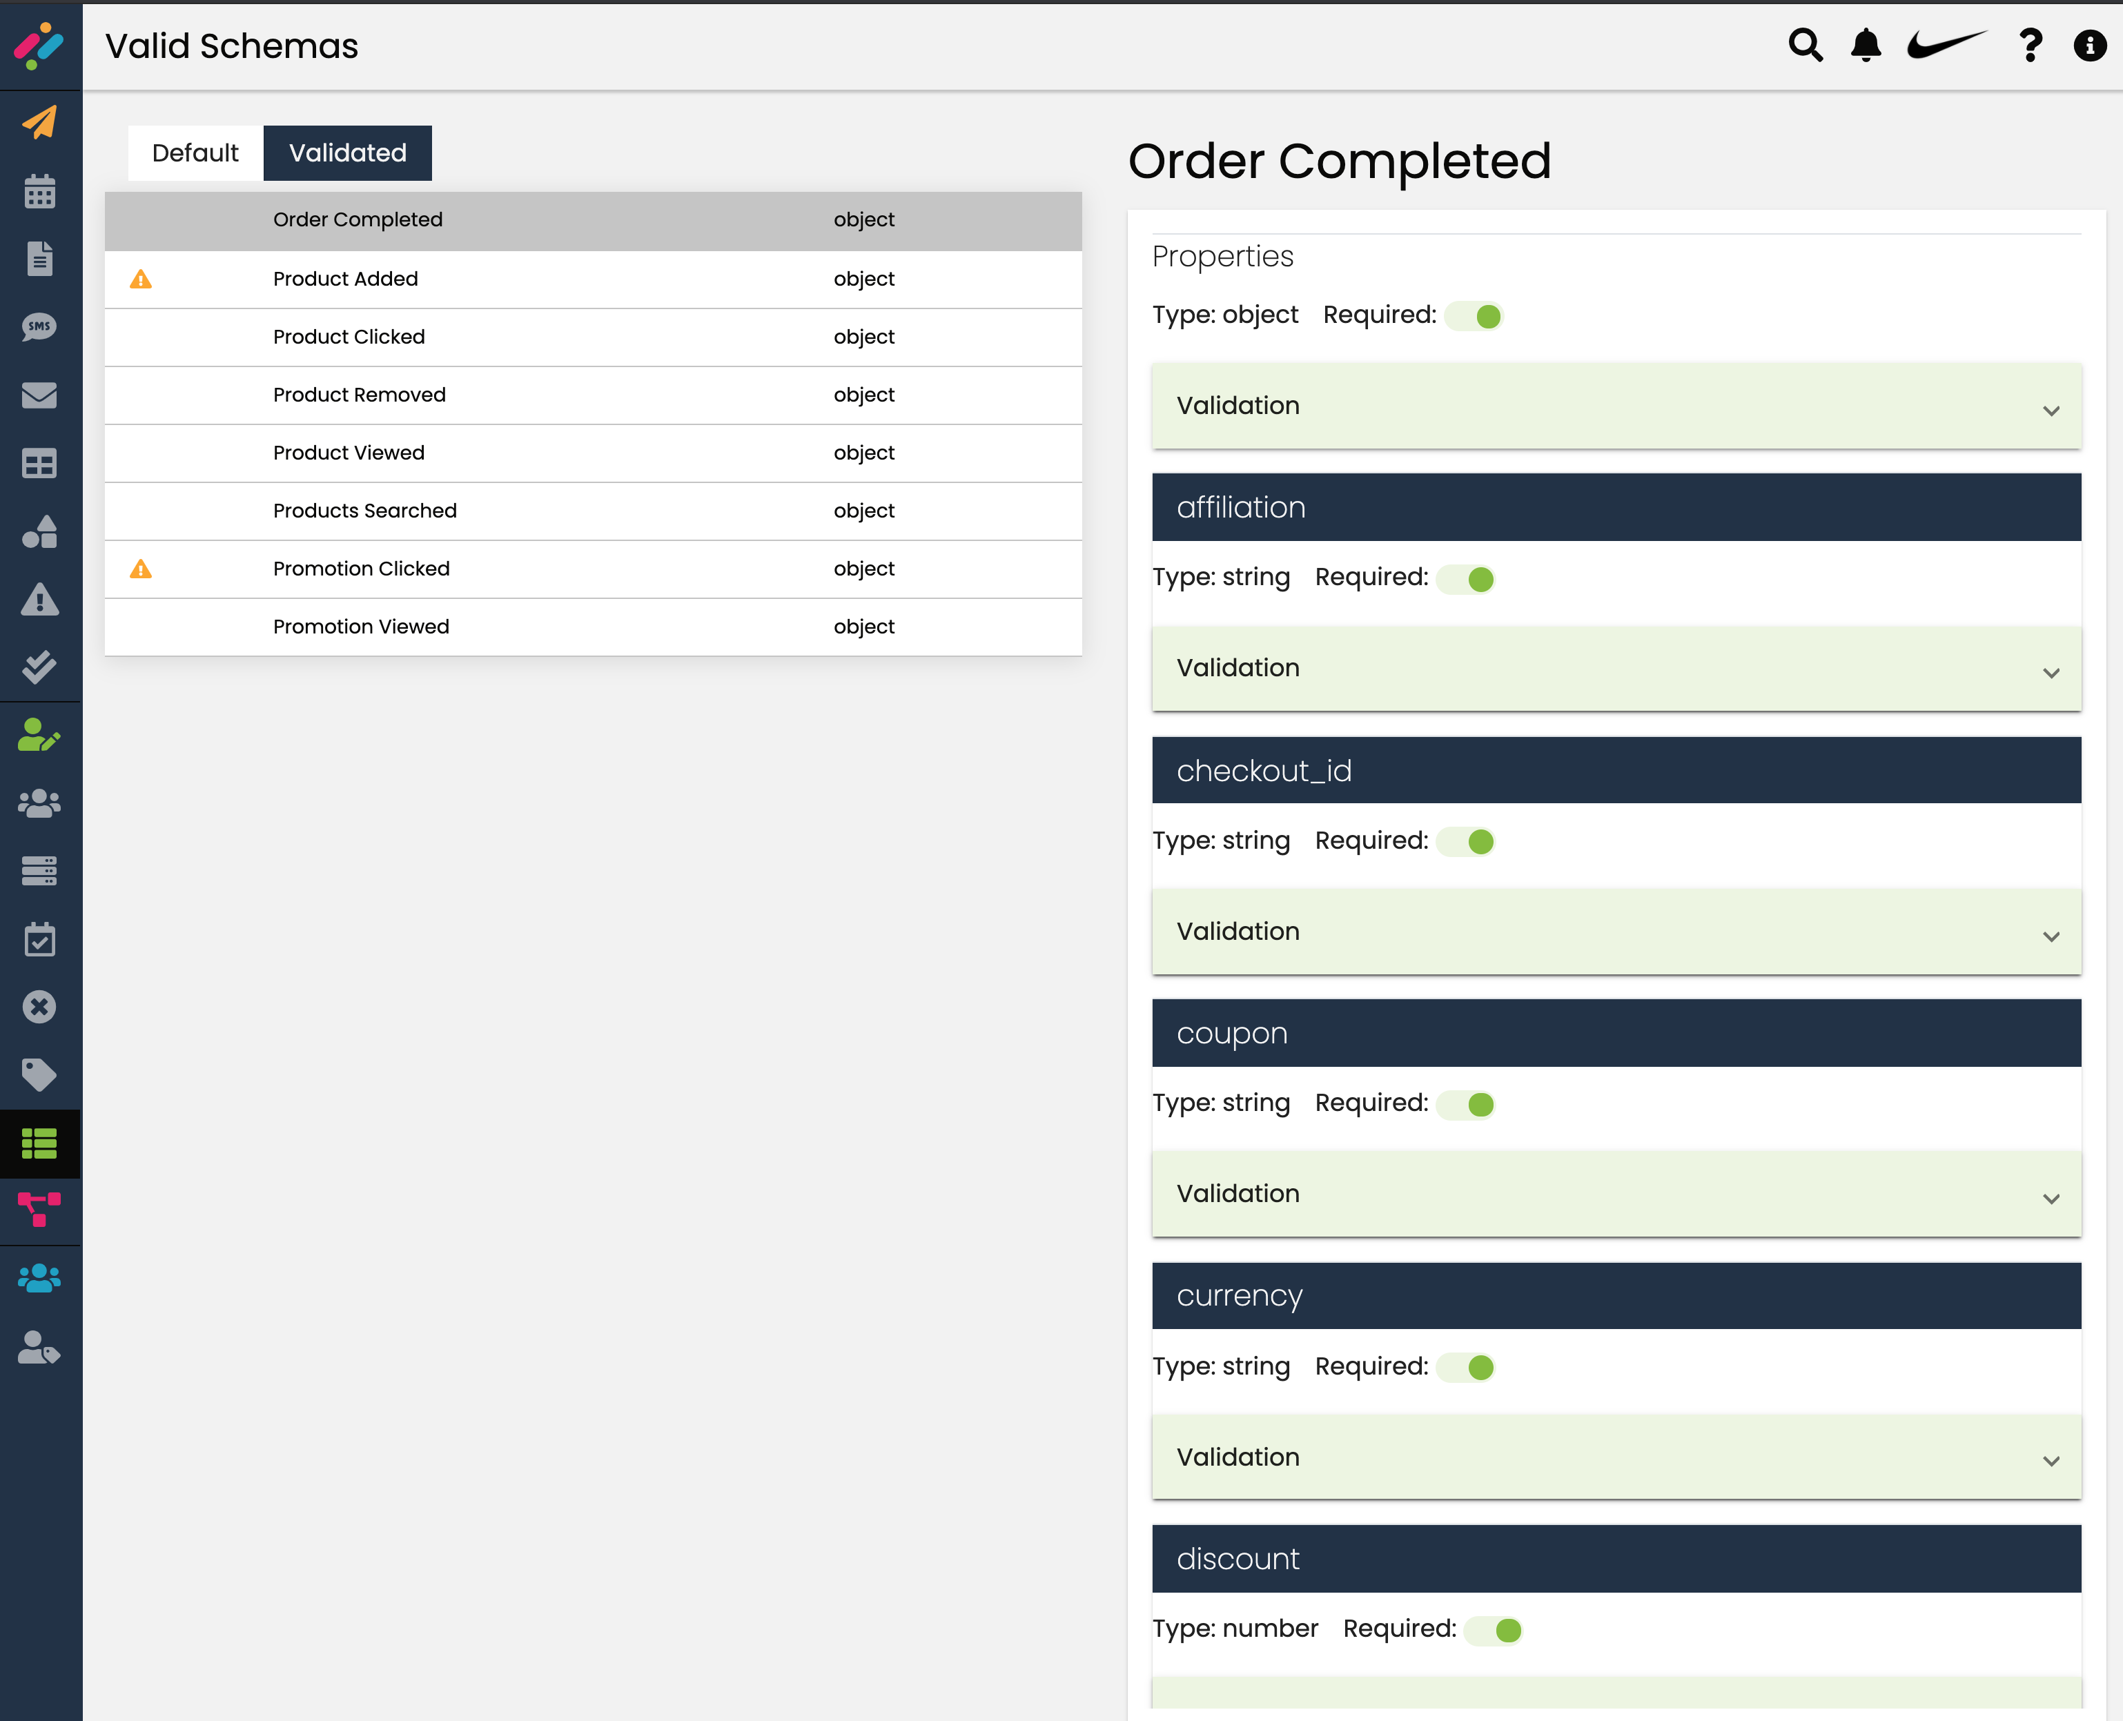Click the help question mark icon
2123x1721 pixels.
coord(2029,46)
